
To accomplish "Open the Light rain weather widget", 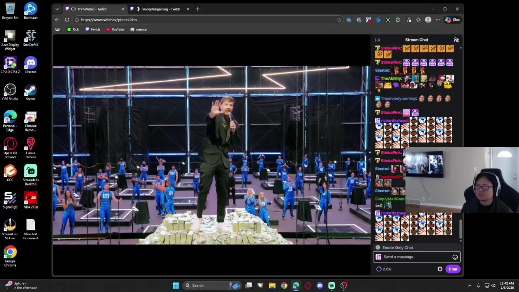I will (21, 286).
